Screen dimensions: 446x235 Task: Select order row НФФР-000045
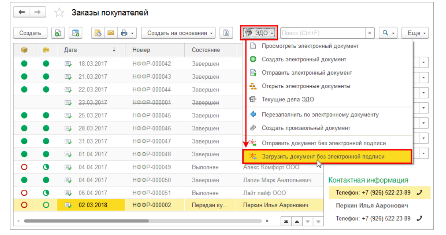coord(128,115)
